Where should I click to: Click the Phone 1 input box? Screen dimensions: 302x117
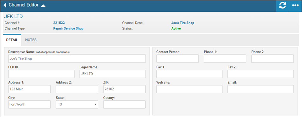click(x=225, y=58)
